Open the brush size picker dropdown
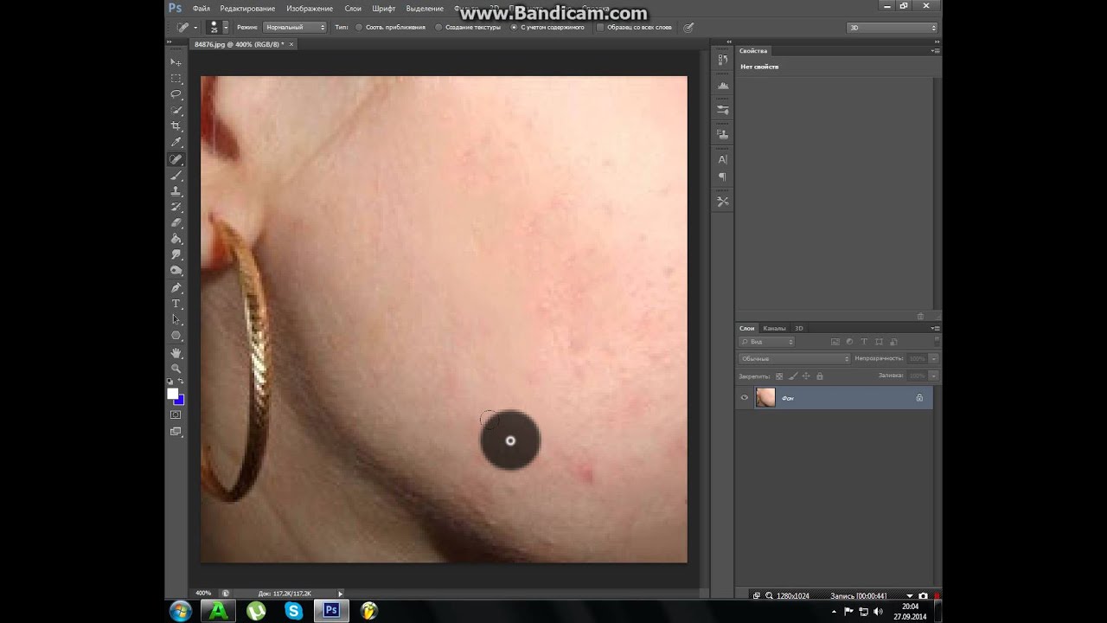1107x623 pixels. (x=226, y=28)
